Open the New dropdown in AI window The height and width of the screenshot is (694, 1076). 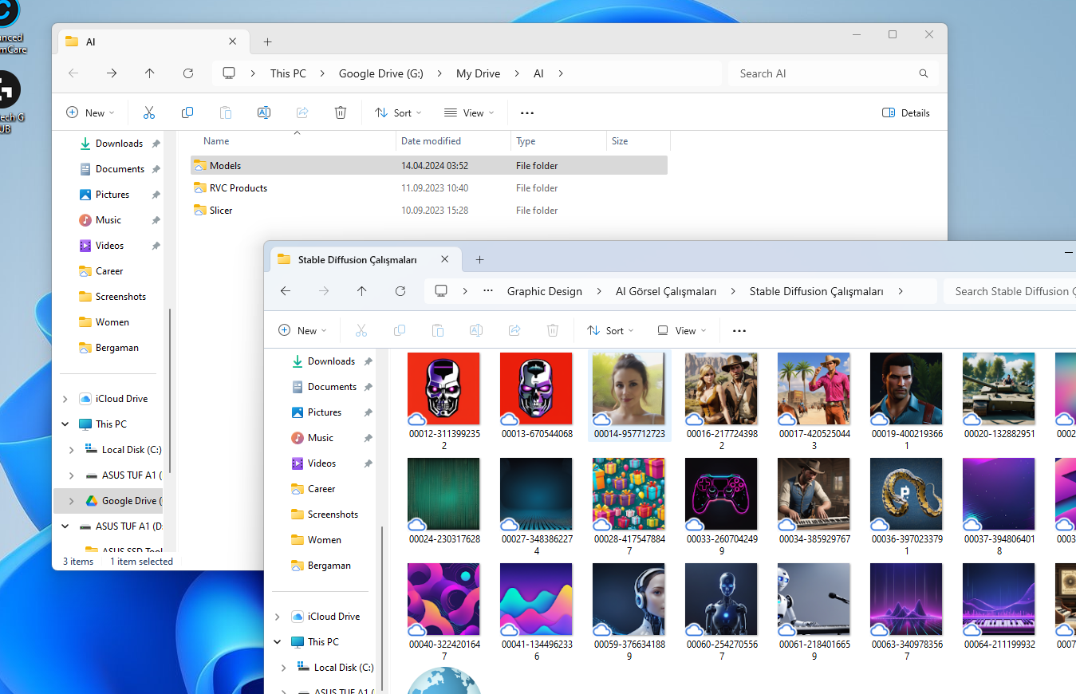click(90, 112)
